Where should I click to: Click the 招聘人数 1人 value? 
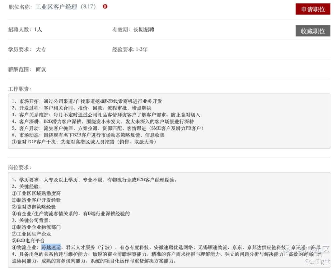[38, 30]
